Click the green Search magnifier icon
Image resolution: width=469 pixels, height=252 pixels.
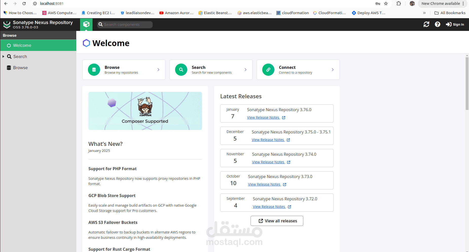[x=181, y=70]
